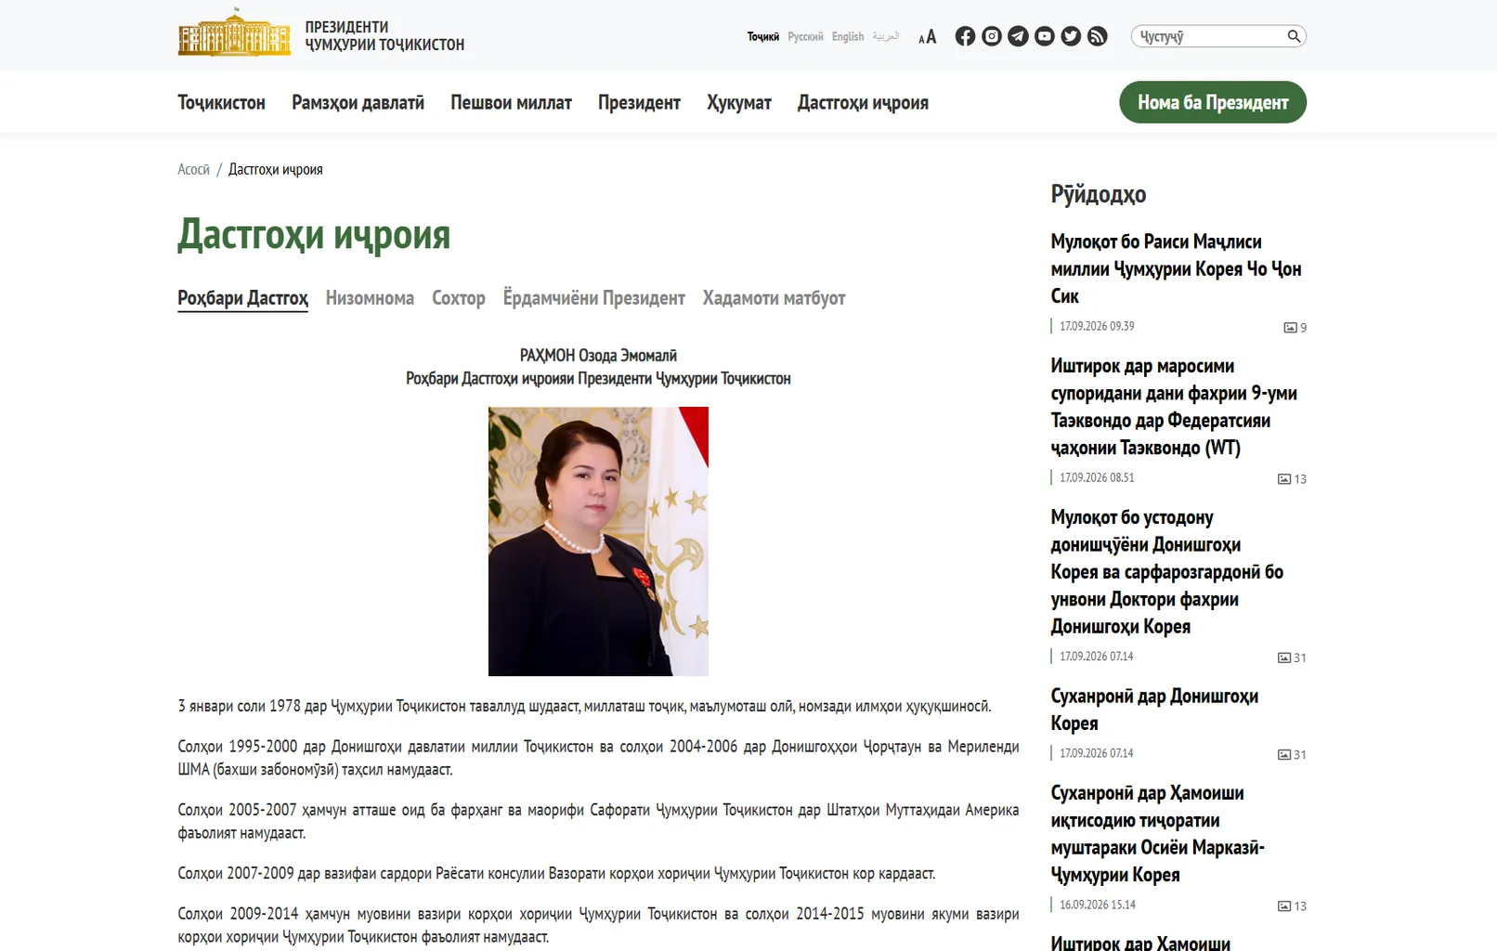Screen dimensions: 1497x951
Task: Open the YouTube social icon
Action: pos(1045,36)
